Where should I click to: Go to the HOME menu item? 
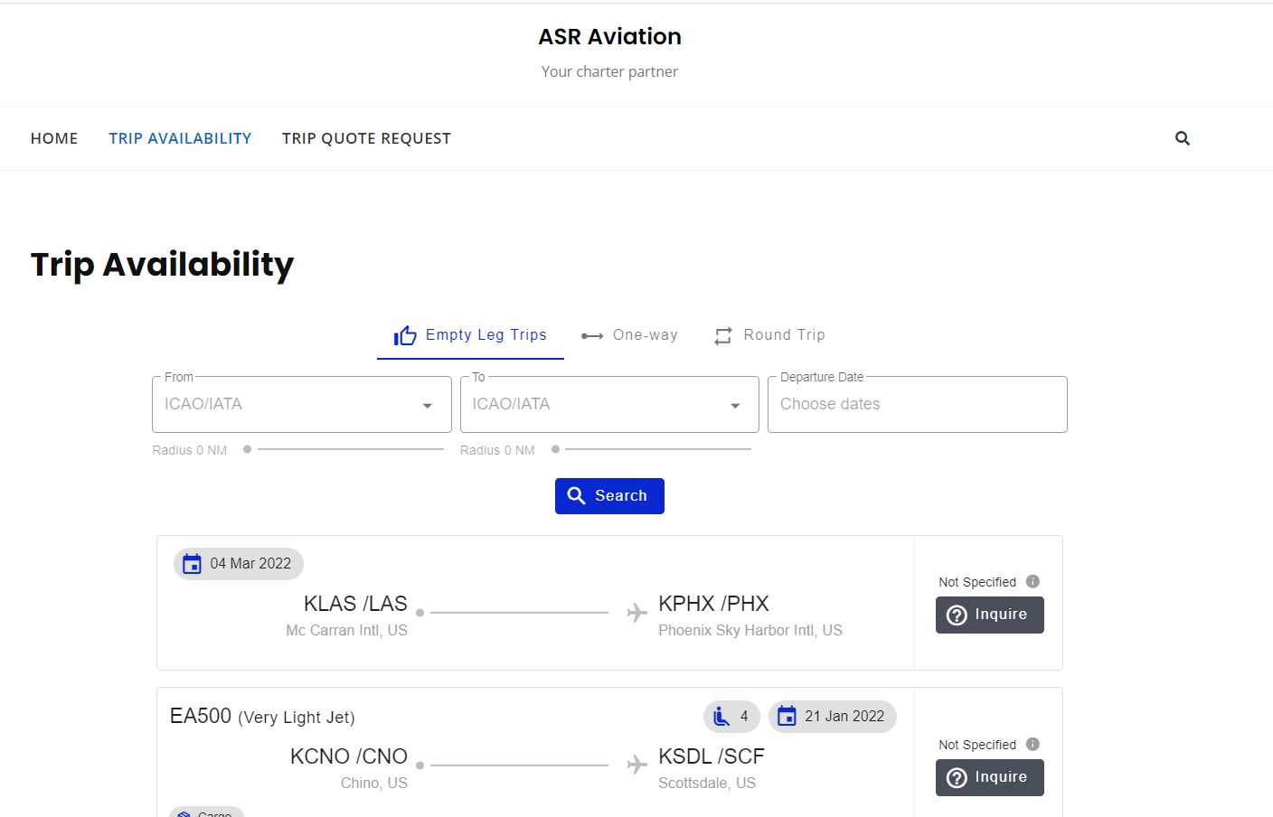click(54, 138)
